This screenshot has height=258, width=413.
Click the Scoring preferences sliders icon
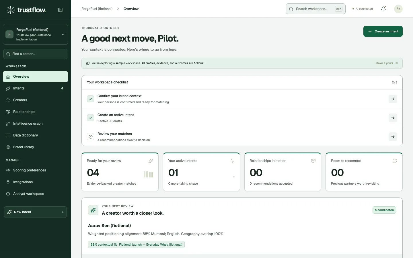[8, 171]
